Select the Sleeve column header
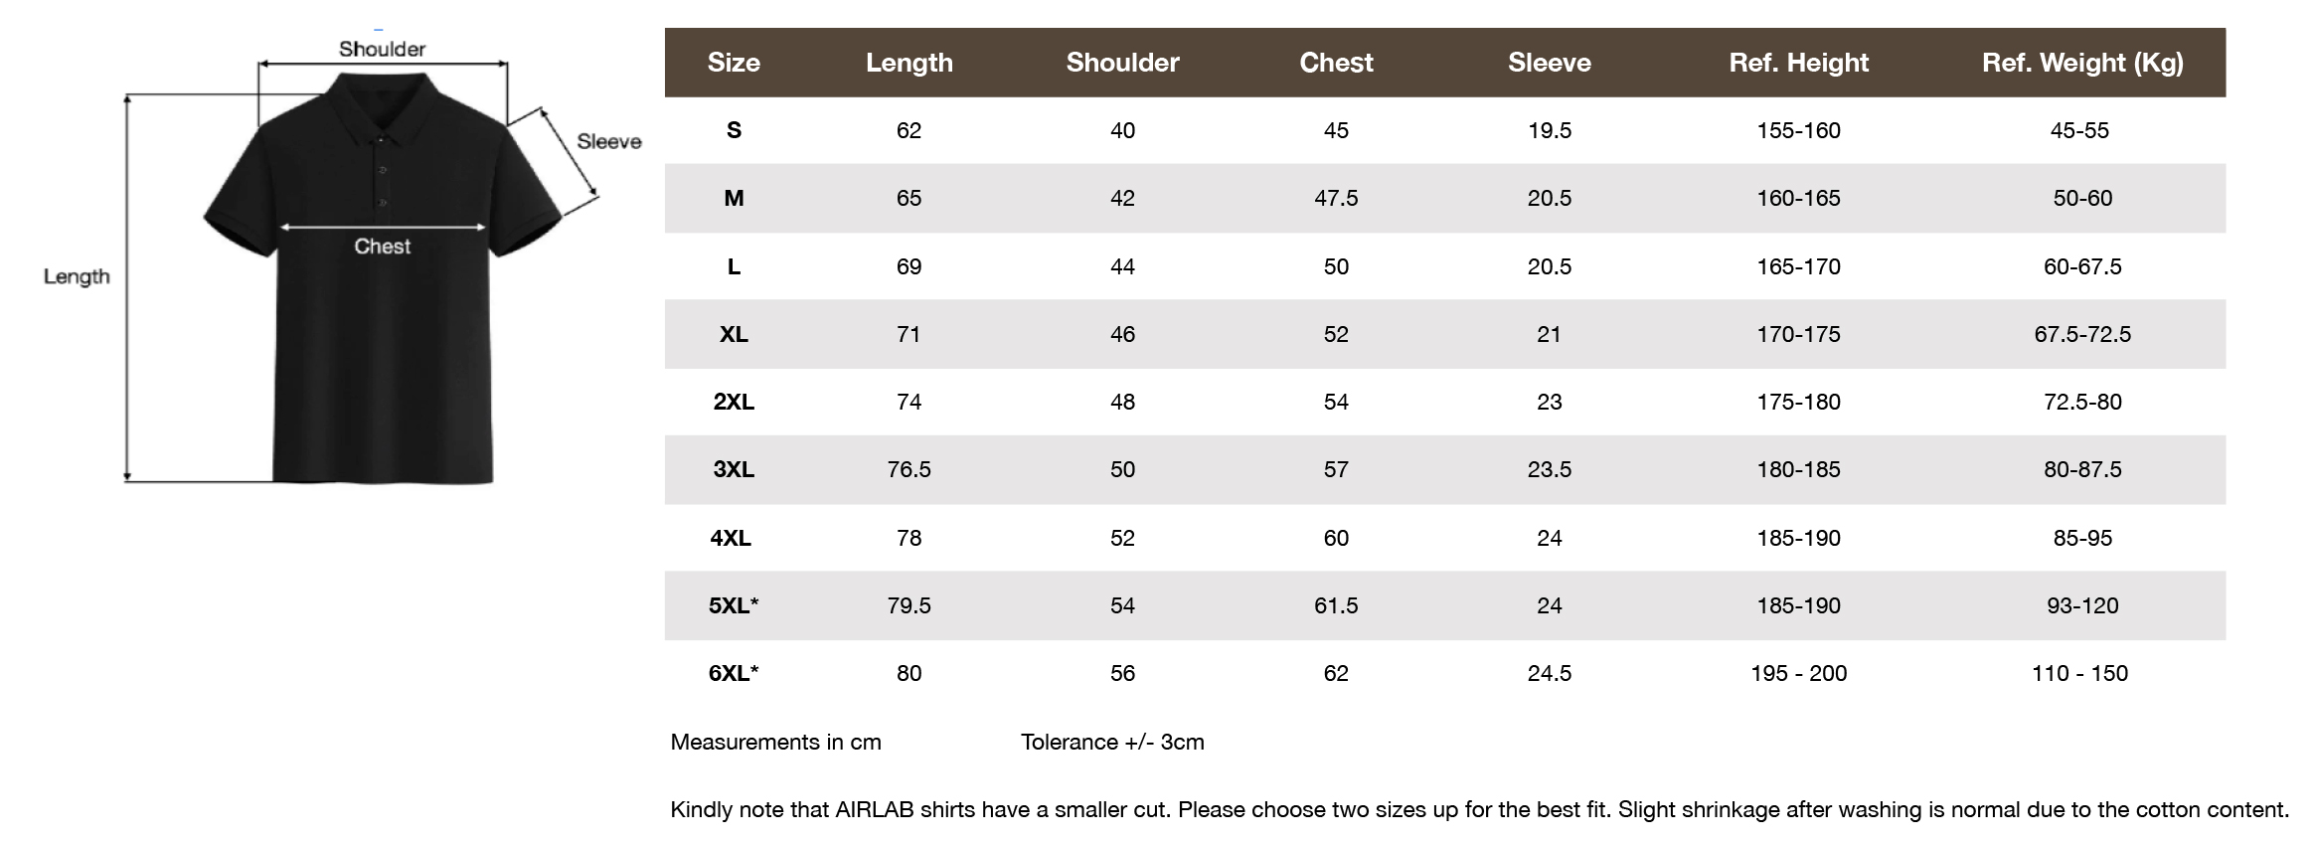The image size is (2313, 844). coord(1550,63)
